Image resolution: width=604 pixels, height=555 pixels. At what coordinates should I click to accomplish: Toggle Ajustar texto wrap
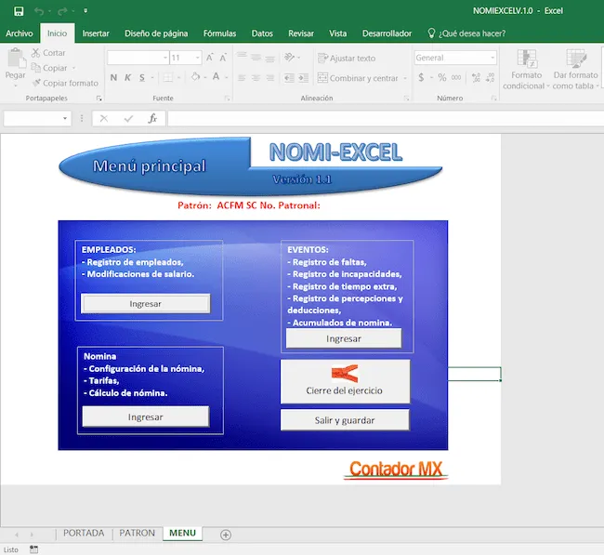coord(347,59)
